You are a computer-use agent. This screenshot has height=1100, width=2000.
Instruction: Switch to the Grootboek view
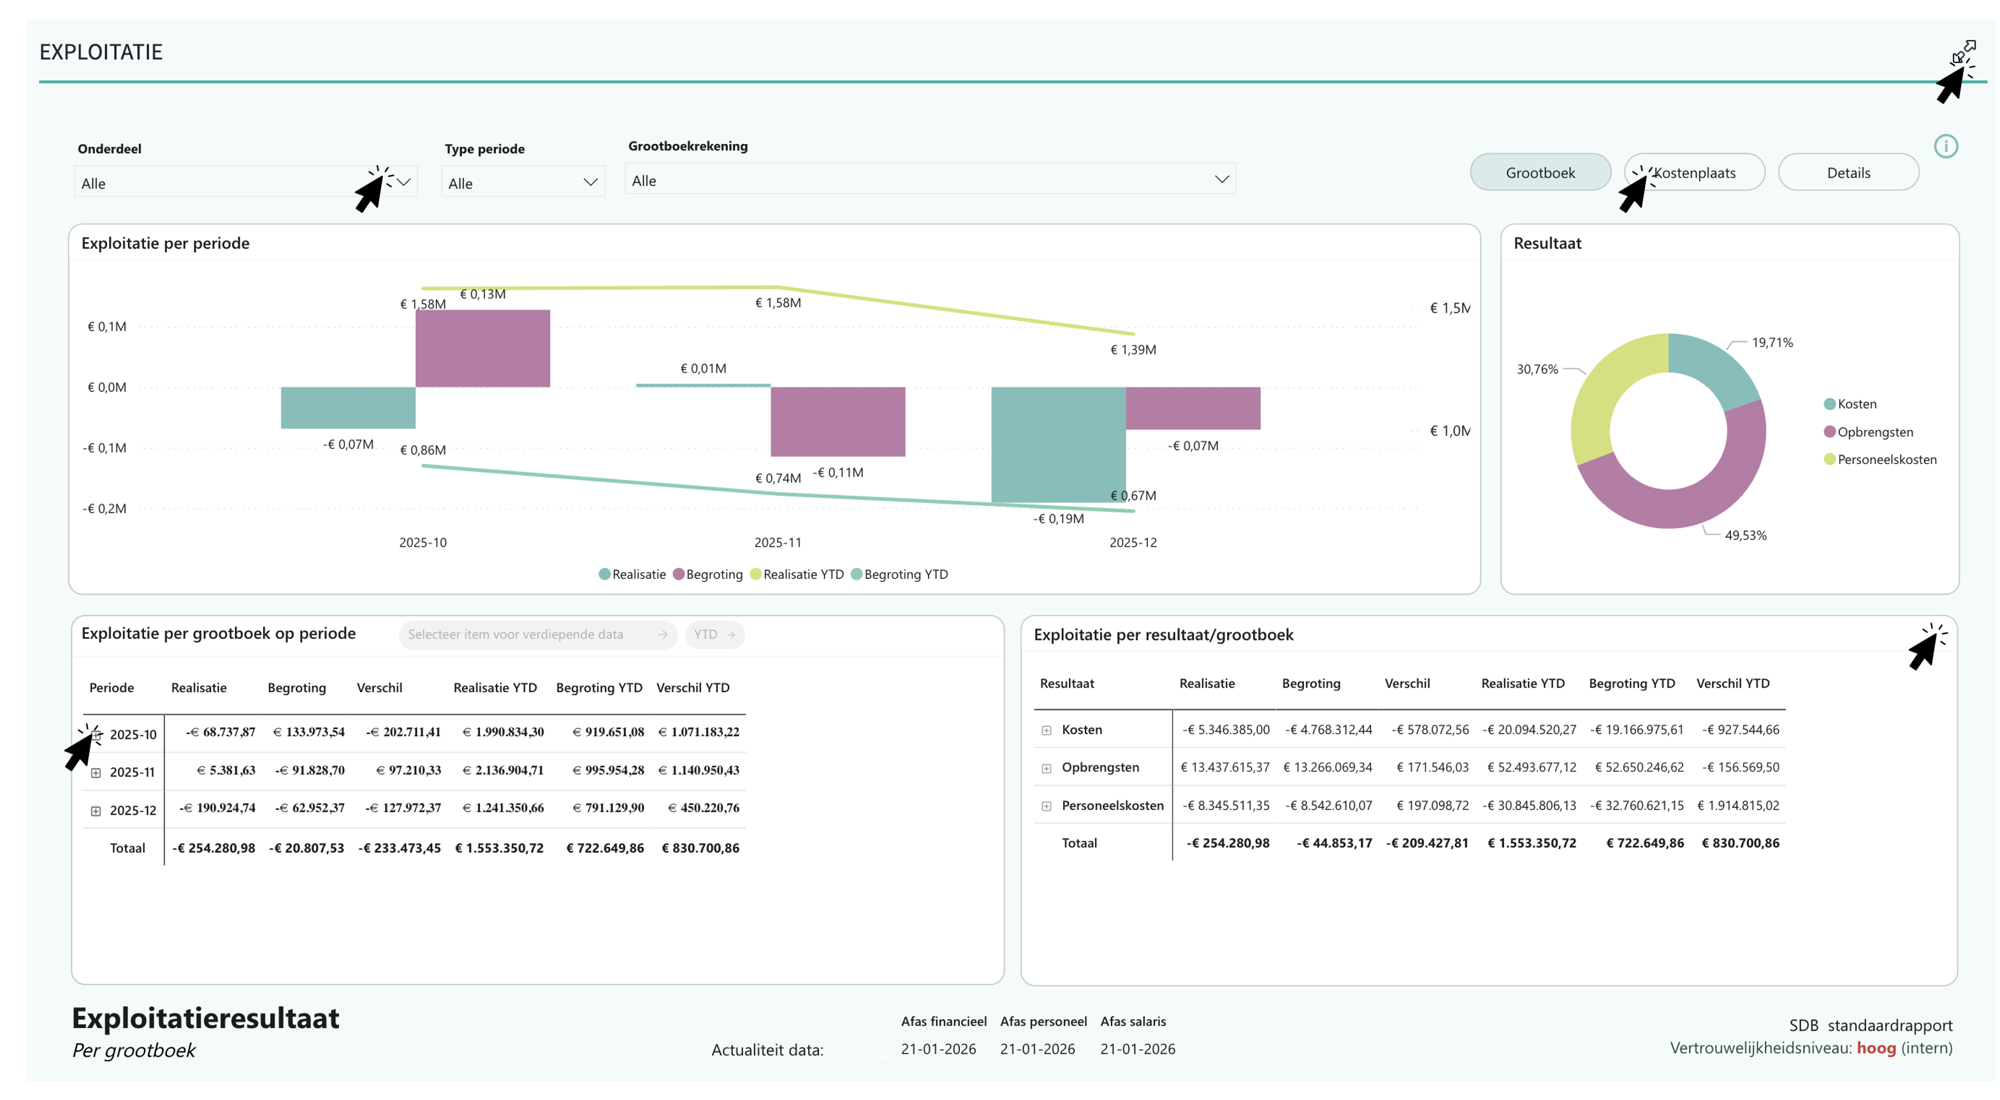[1540, 172]
